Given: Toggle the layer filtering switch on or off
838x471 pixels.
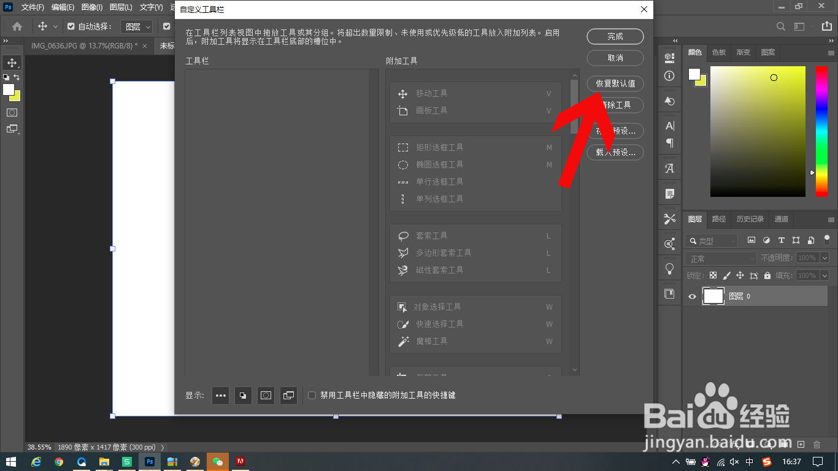Looking at the screenshot, I should coord(827,240).
